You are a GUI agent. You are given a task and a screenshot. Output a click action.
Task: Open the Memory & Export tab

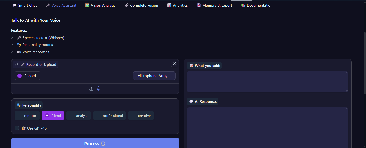click(214, 5)
